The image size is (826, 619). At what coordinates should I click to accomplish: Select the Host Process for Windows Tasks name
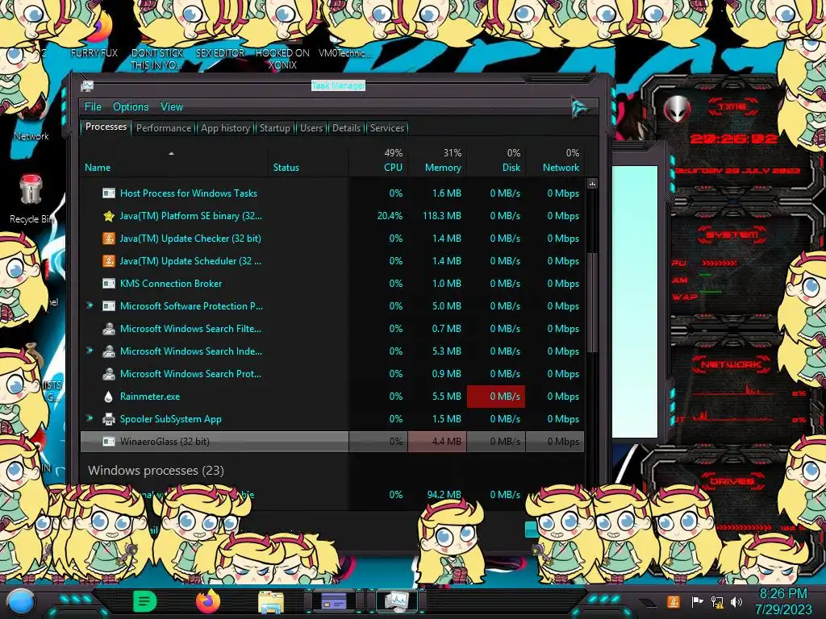tap(189, 193)
